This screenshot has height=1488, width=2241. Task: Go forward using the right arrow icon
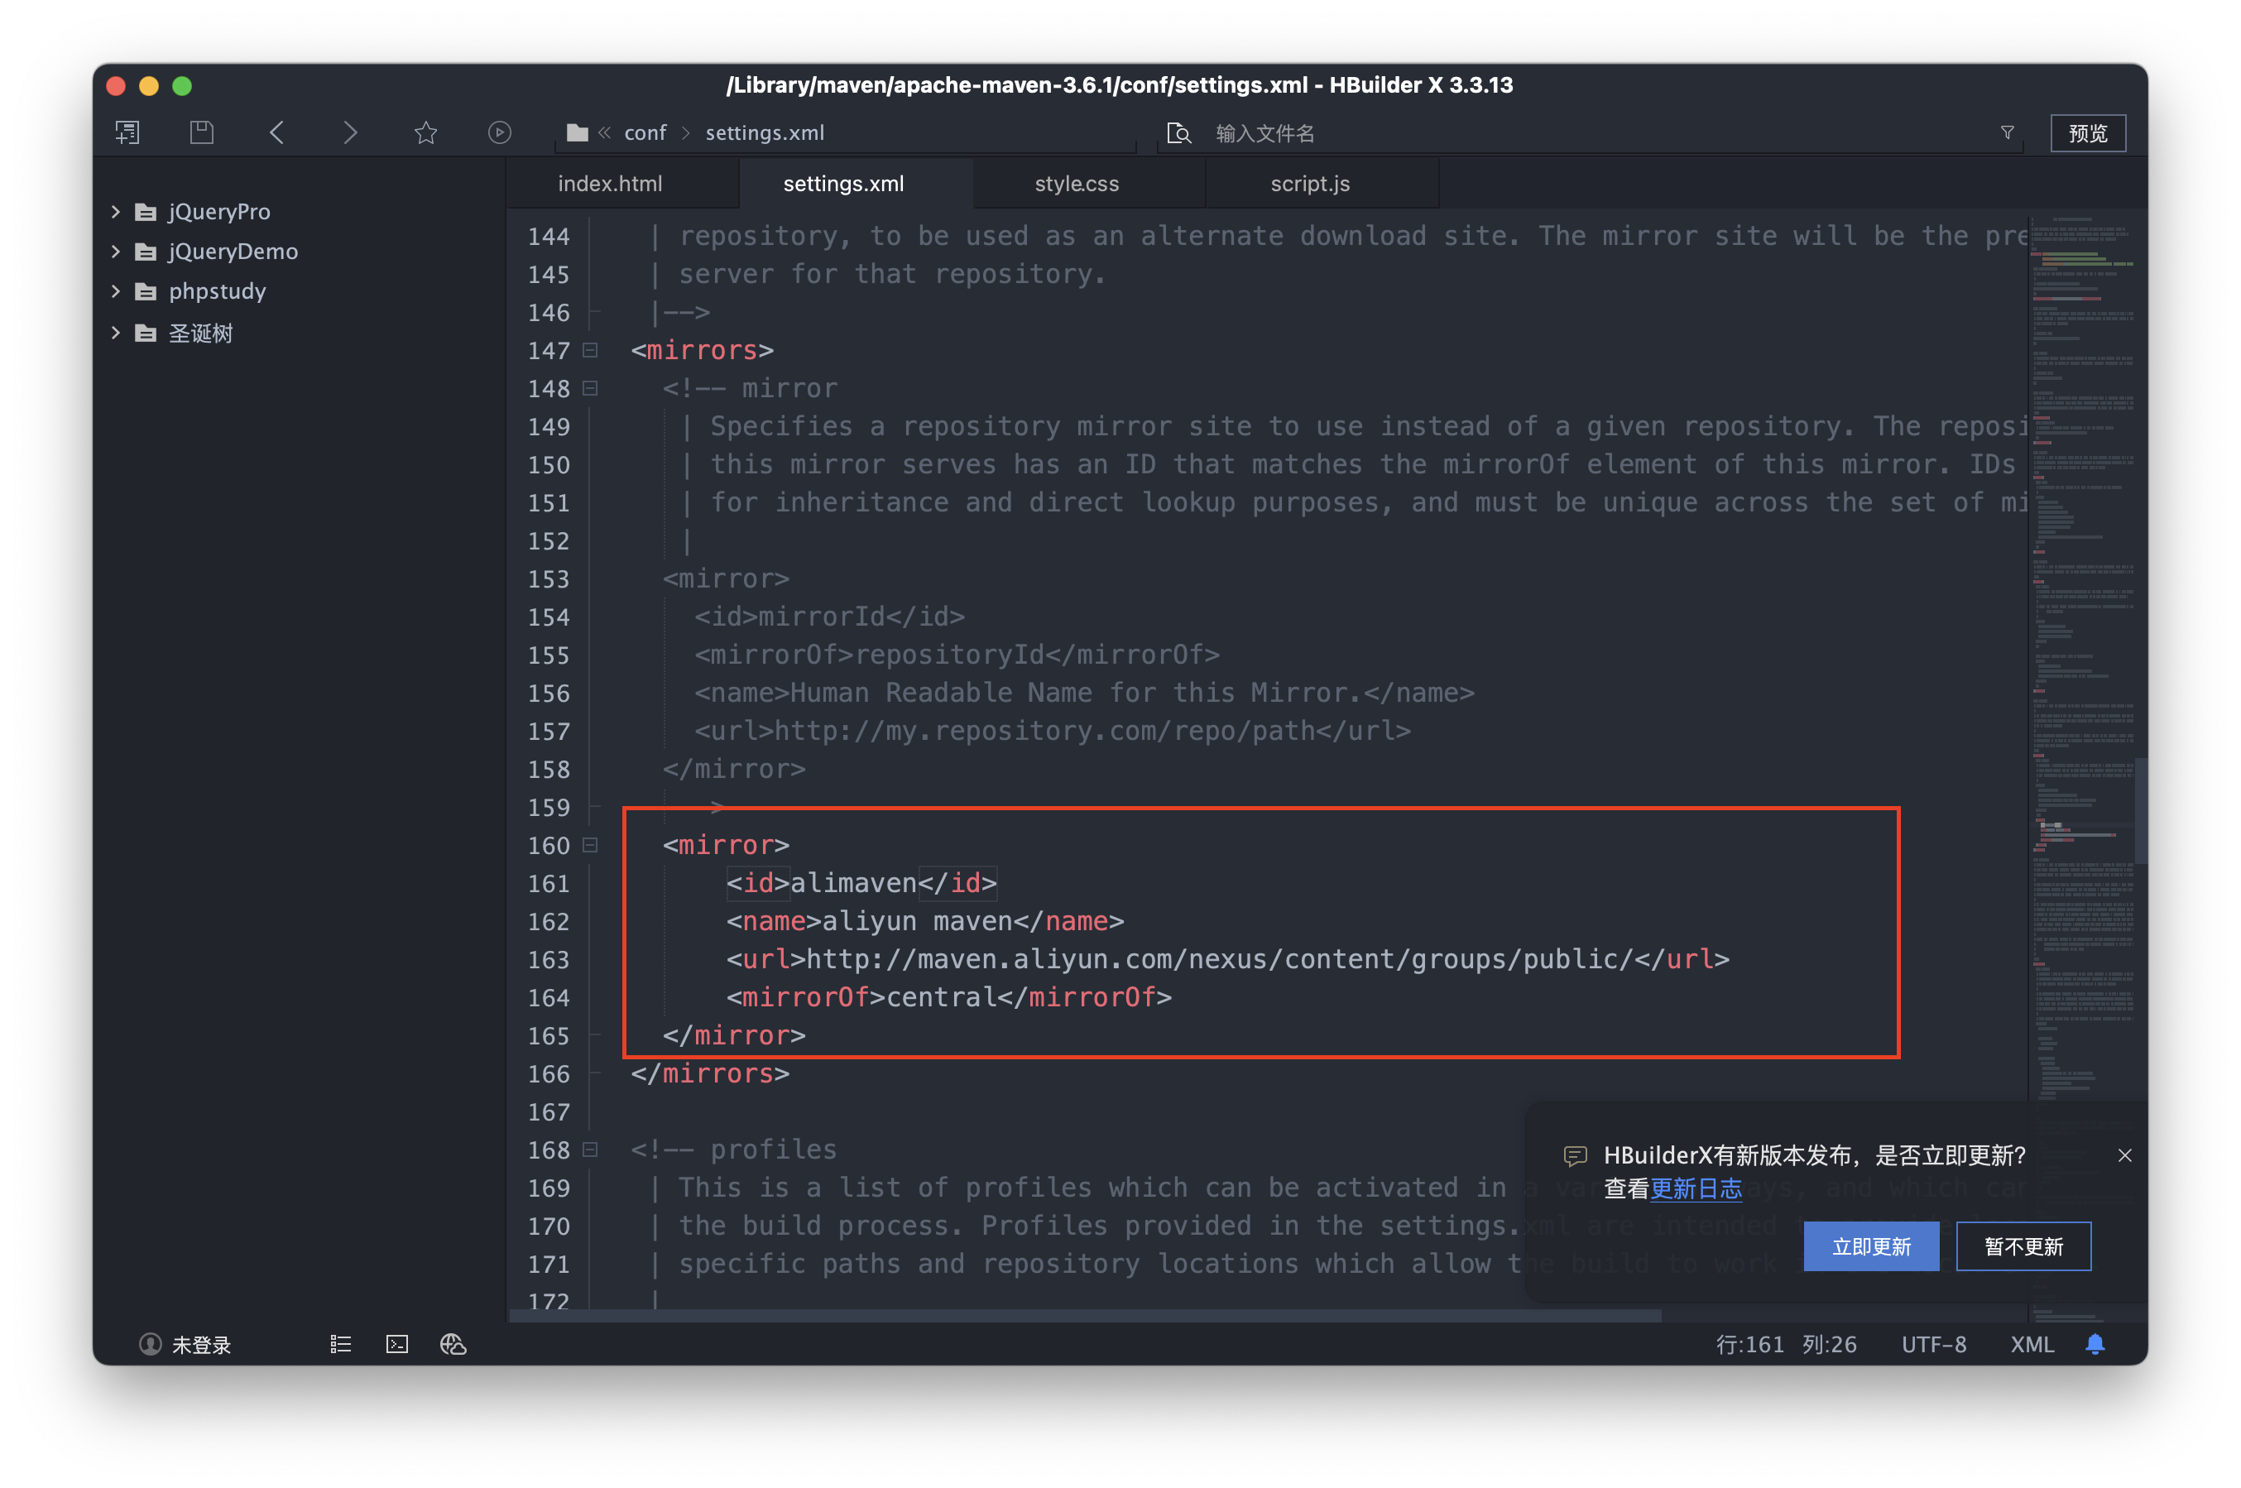350,133
